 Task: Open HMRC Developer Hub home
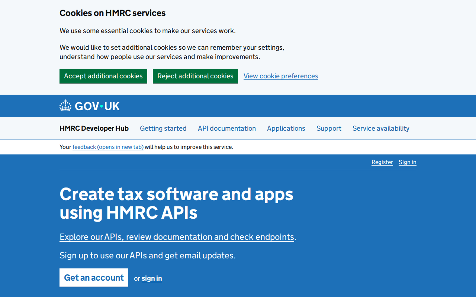click(x=94, y=128)
